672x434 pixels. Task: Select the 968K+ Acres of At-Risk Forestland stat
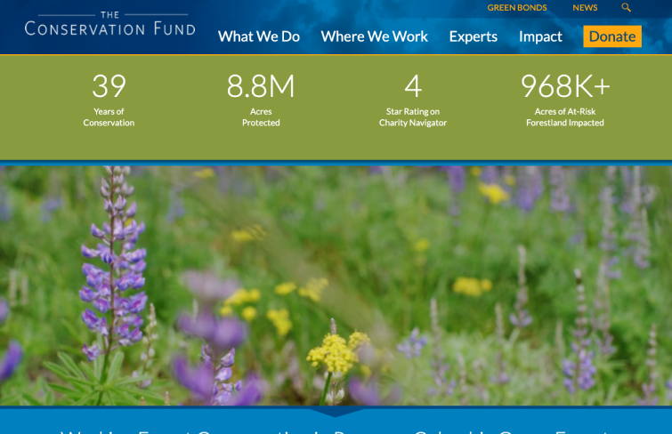tap(565, 100)
